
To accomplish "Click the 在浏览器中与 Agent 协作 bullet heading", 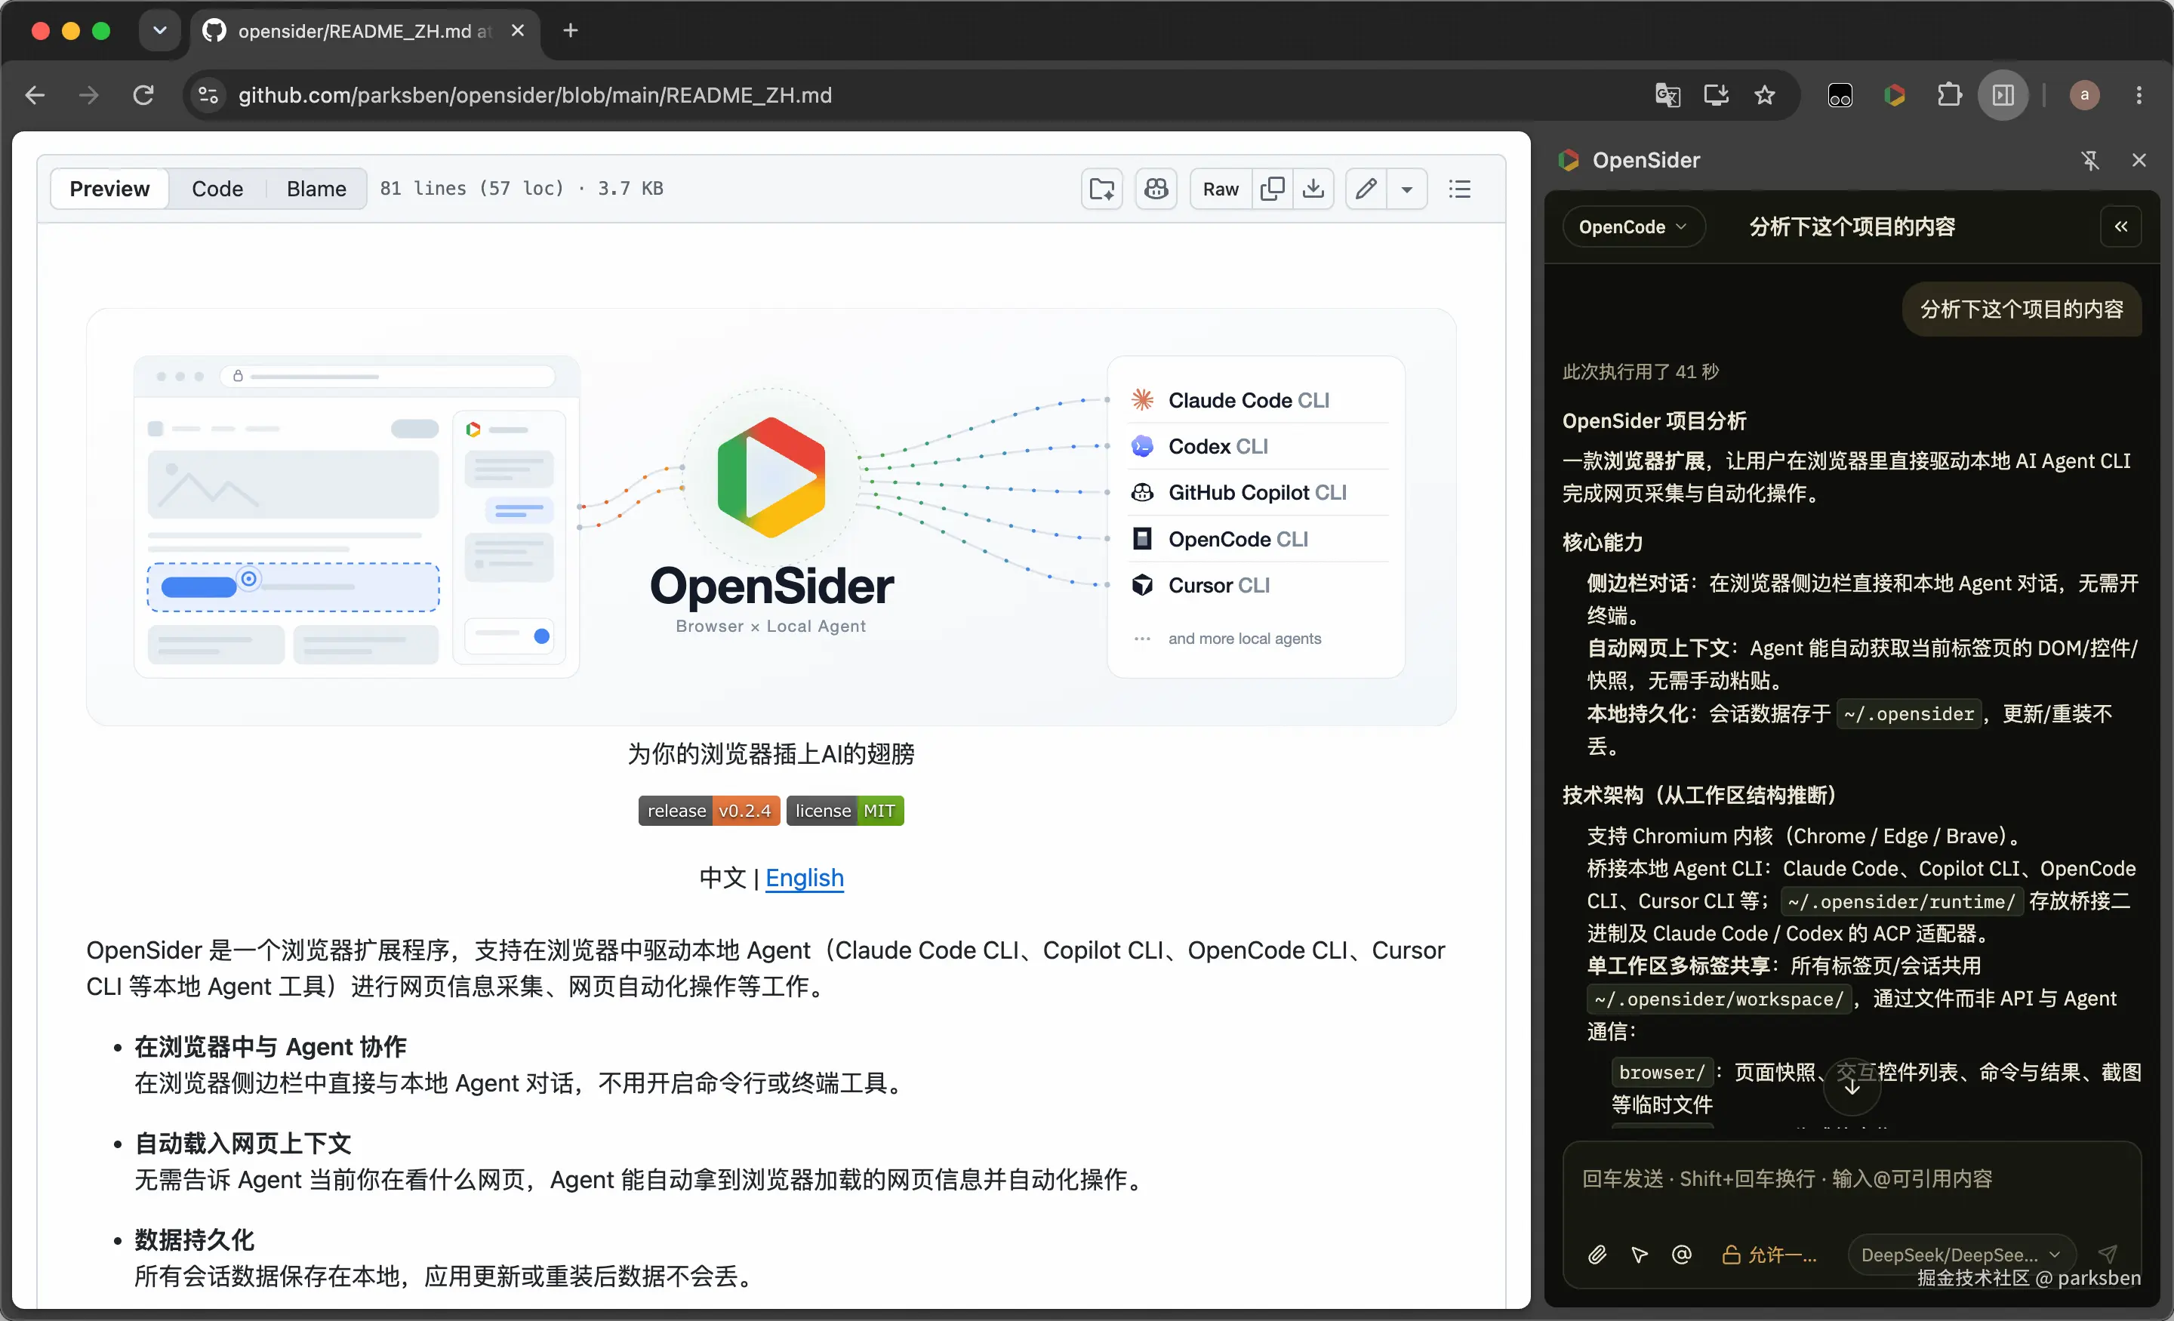I will (270, 1046).
